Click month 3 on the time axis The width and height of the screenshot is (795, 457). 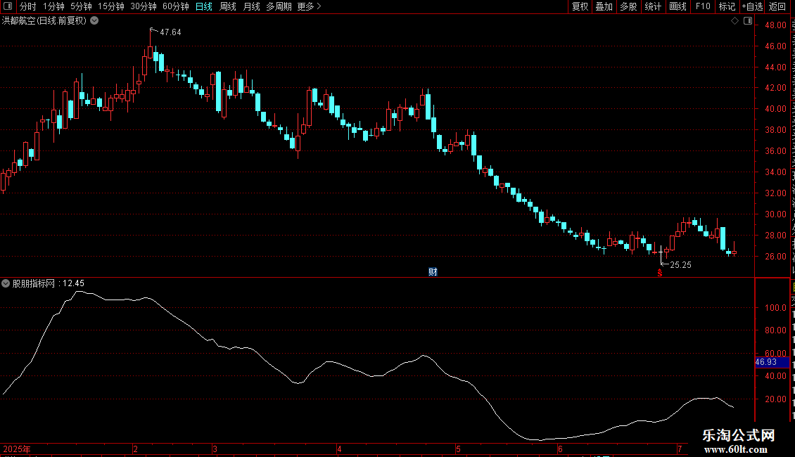(x=215, y=449)
